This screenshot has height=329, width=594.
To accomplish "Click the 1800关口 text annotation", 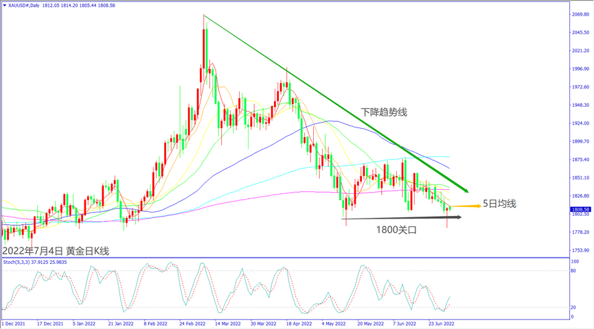I will 397,230.
